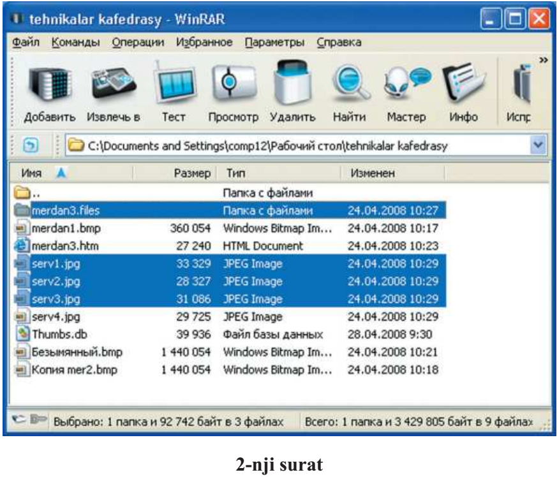This screenshot has height=477, width=557.
Task: Select file Безымянный.bmp
Action: 229,352
